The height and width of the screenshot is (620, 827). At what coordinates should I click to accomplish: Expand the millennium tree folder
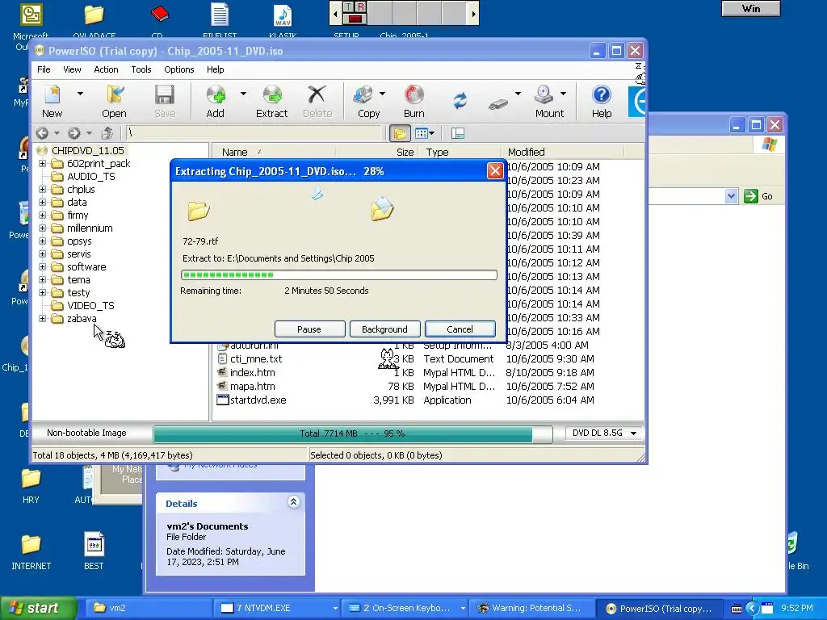[43, 228]
